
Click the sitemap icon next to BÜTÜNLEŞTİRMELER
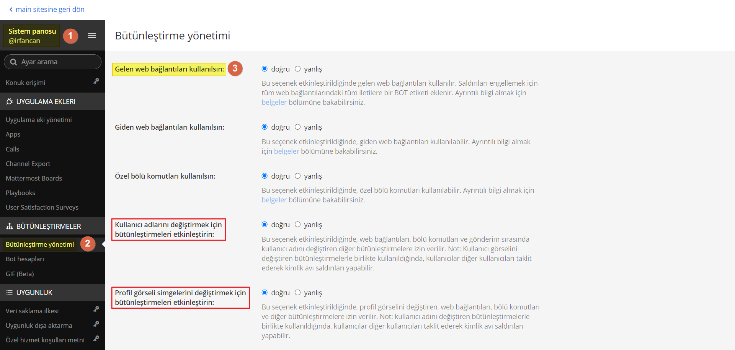[10, 226]
